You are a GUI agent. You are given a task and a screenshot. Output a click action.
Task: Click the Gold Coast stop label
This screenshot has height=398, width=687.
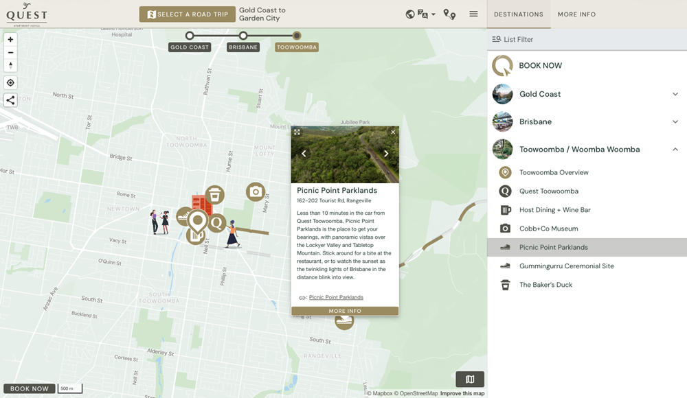[190, 47]
